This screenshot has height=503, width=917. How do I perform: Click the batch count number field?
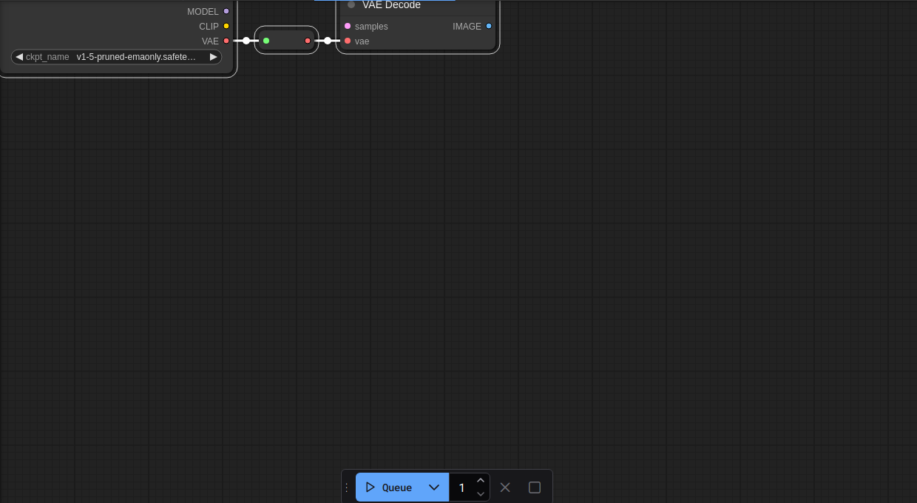point(462,487)
